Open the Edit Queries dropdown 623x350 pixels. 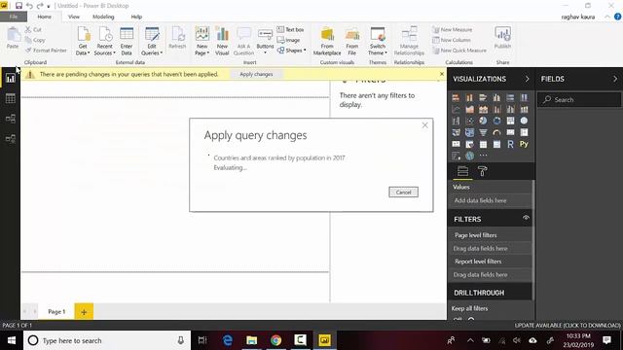[x=152, y=41]
